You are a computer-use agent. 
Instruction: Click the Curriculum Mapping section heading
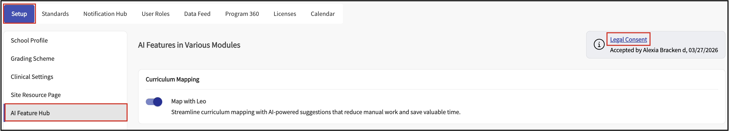coord(172,79)
